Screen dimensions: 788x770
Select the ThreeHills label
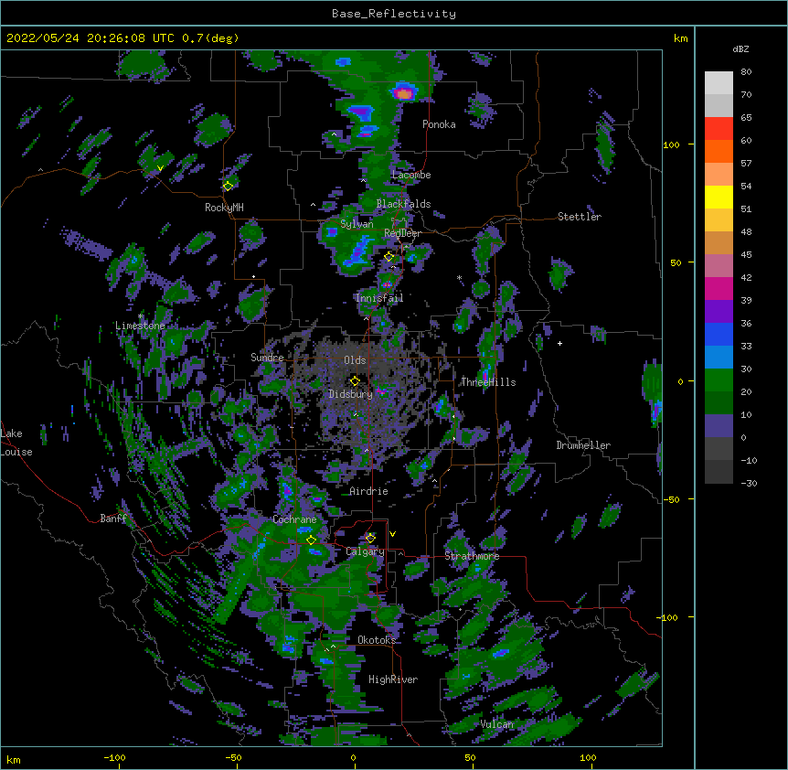(488, 382)
